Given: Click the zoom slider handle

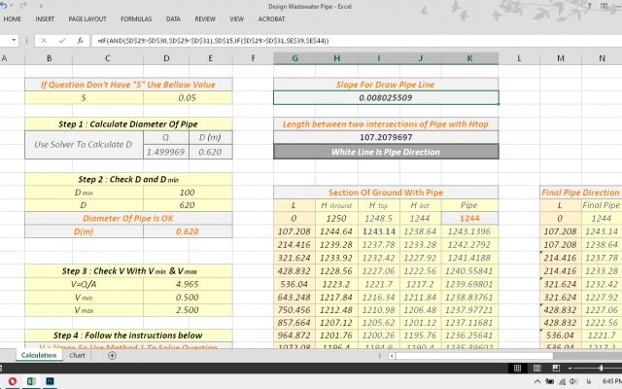Looking at the screenshot, I should coord(601,368).
